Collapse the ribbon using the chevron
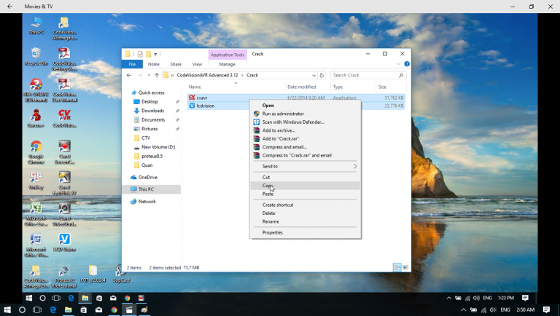 coord(399,64)
